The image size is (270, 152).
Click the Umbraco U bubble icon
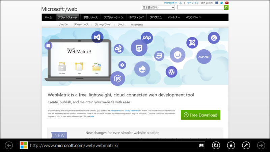pos(178,55)
